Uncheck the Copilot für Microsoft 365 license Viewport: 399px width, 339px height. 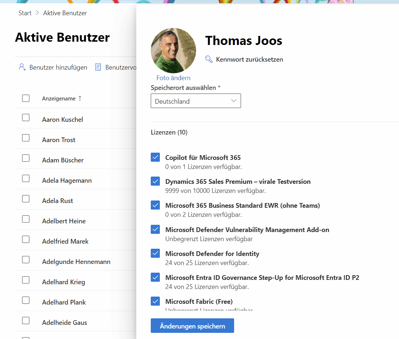pyautogui.click(x=155, y=157)
